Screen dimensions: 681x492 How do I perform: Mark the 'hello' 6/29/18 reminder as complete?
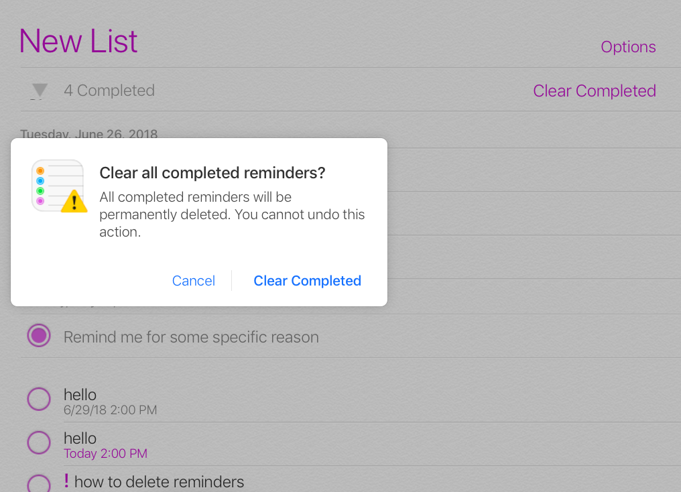tap(39, 399)
